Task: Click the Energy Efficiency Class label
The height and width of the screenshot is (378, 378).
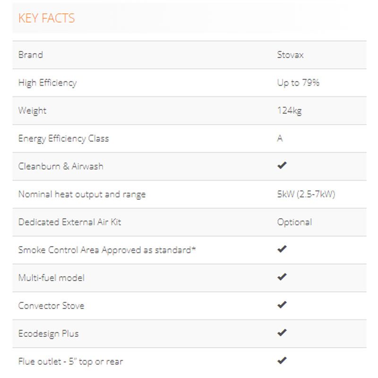Action: (63, 138)
